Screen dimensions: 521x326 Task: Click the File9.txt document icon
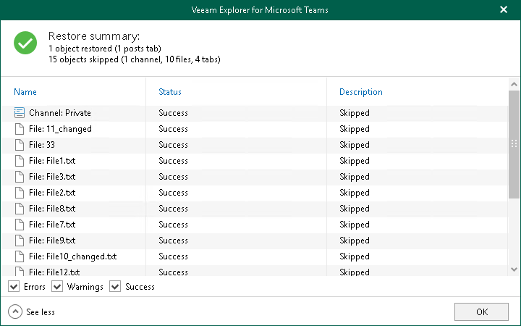click(x=19, y=241)
